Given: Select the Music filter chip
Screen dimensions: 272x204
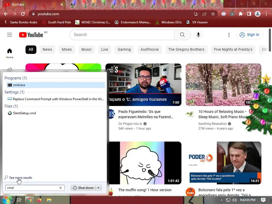Looking at the screenshot, I should click(87, 49).
